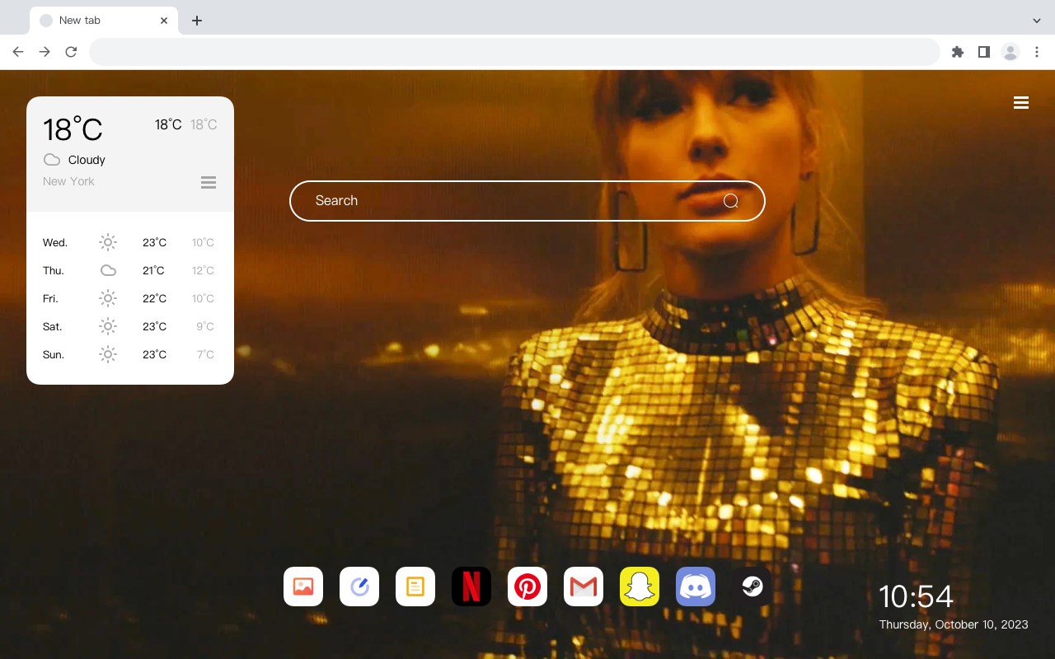
Task: Launch the Netflix shortcut
Action: pos(471,587)
